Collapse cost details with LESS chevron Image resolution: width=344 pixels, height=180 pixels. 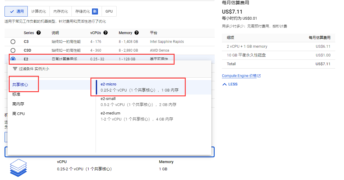pyautogui.click(x=230, y=84)
